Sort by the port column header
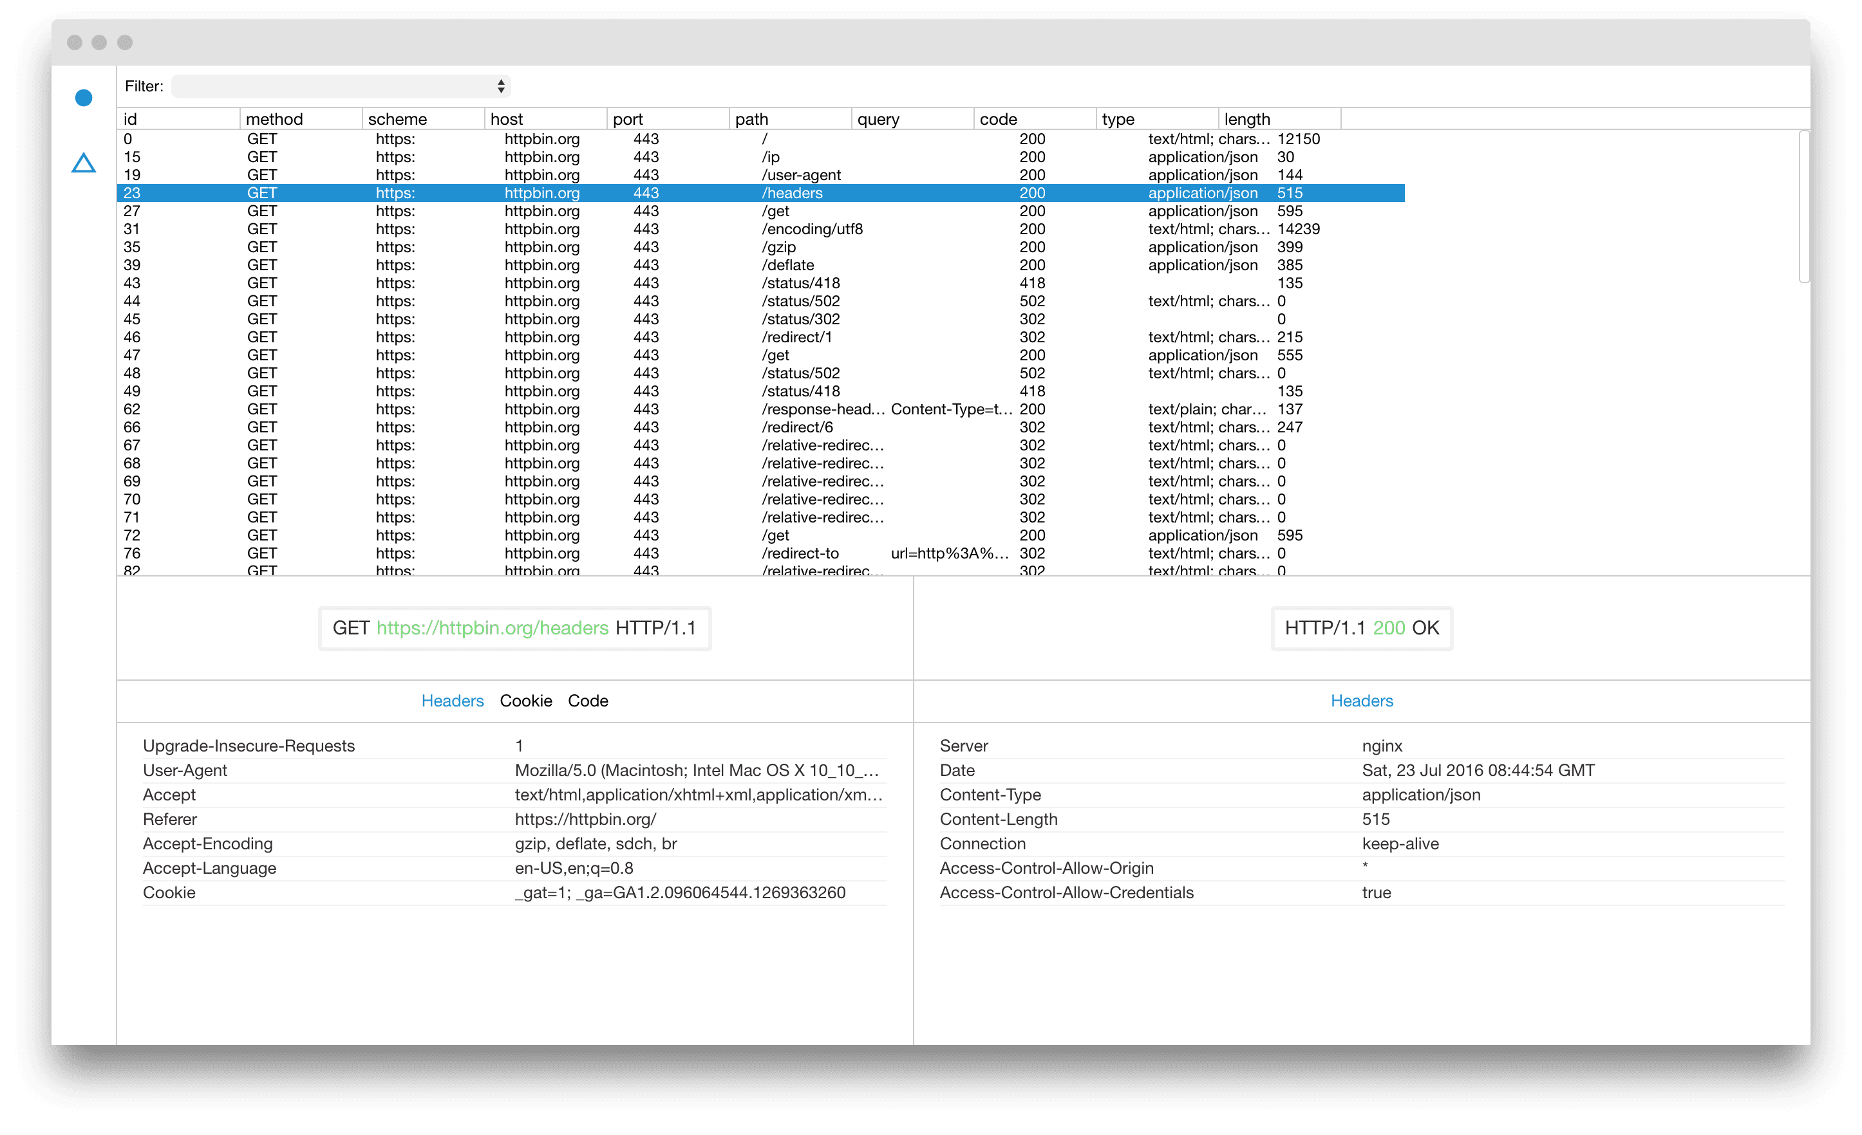Screen dimensions: 1862x1135 (668, 119)
